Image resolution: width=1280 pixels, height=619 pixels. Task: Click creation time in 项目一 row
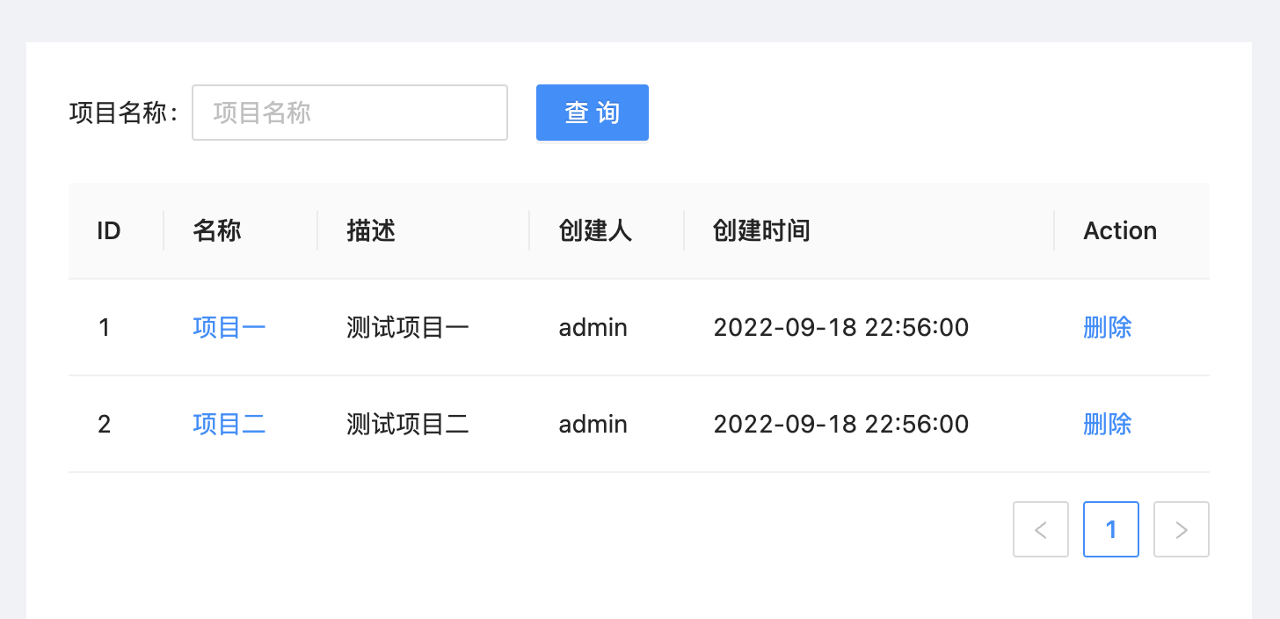click(869, 328)
